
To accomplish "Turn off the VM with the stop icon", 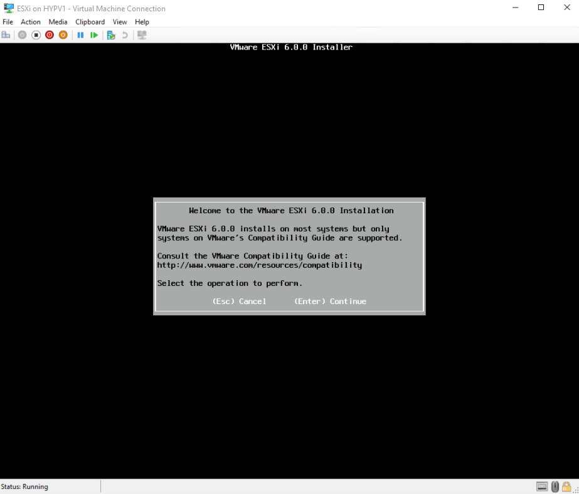I will (x=36, y=35).
